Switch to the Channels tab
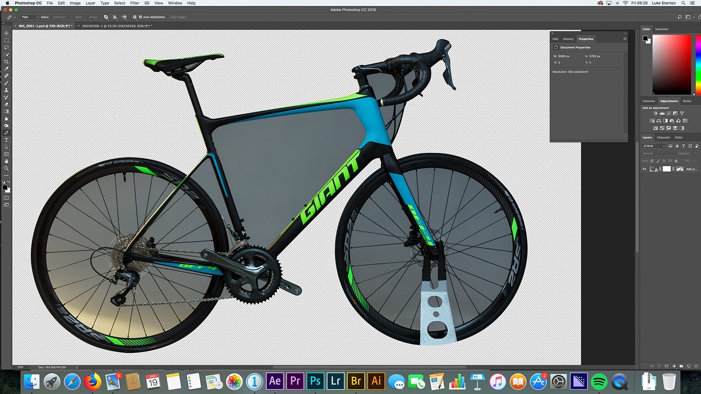The image size is (701, 394). 664,137
